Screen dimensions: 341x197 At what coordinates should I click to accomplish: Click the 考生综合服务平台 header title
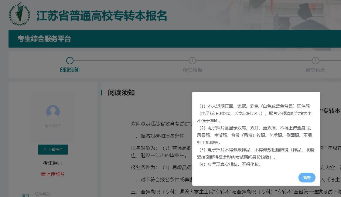(44, 39)
